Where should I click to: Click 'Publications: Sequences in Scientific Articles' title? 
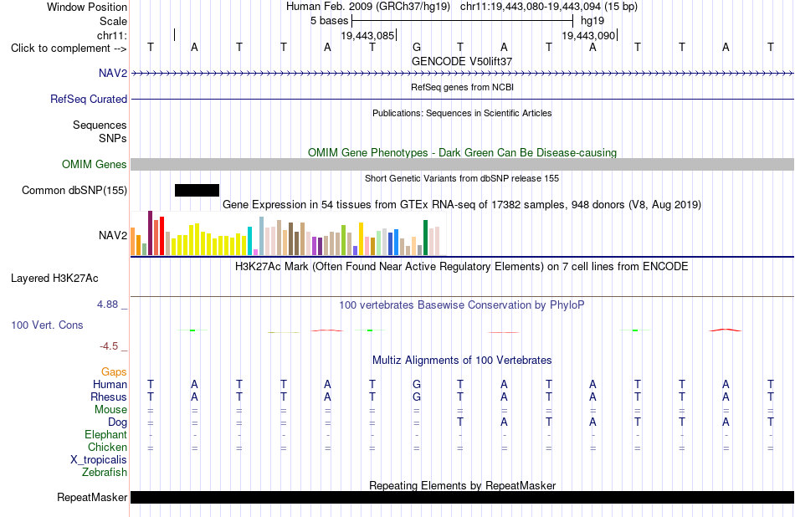click(462, 113)
